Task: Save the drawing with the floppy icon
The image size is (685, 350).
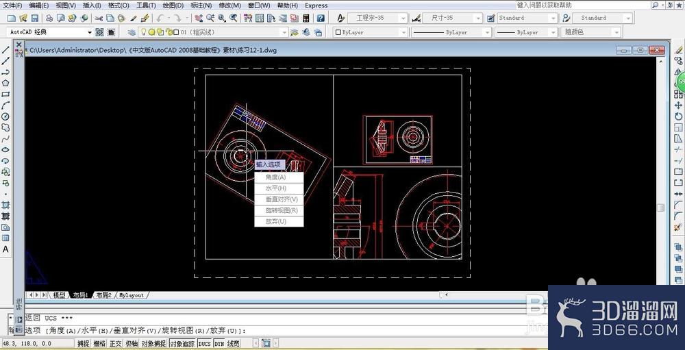Action: (x=34, y=18)
